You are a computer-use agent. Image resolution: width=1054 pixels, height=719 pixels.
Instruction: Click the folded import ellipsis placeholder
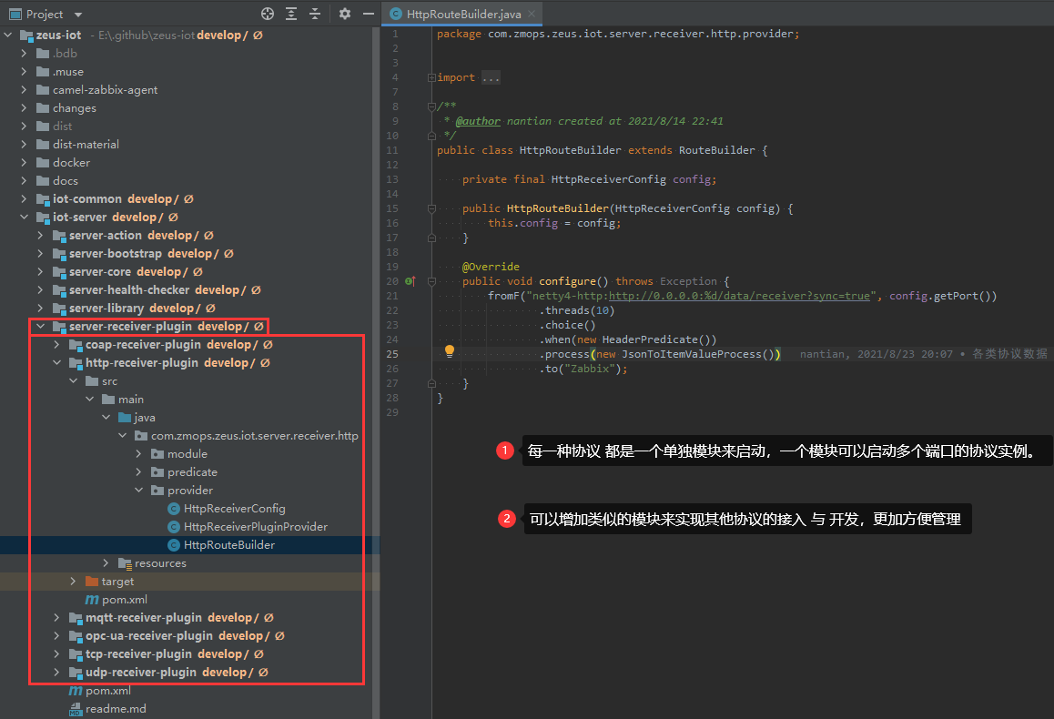point(491,78)
